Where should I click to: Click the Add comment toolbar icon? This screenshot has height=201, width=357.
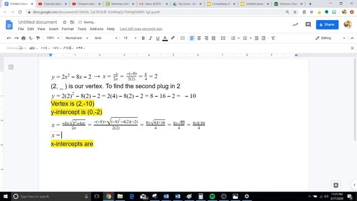pyautogui.click(x=182, y=38)
